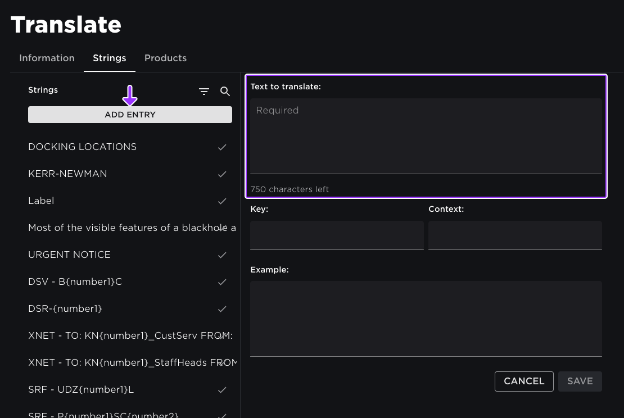624x418 pixels.
Task: Click into the Key input field
Action: (x=337, y=235)
